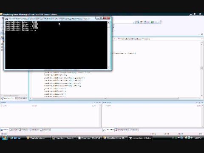Close the Autos panel
Viewport: 204px width, 153px height.
pyautogui.click(x=100, y=102)
